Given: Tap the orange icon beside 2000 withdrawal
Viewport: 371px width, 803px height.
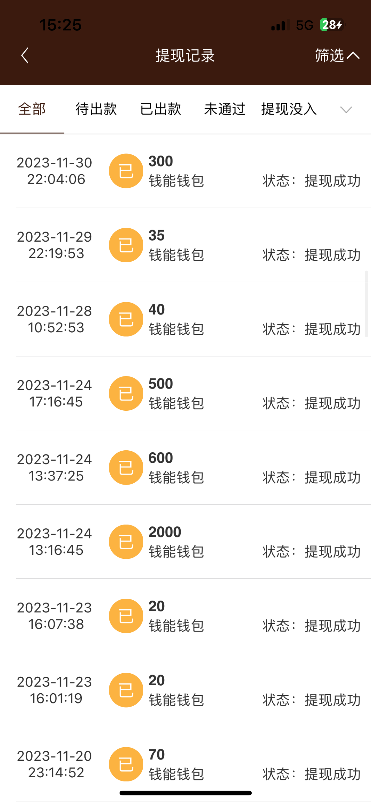Looking at the screenshot, I should click(x=126, y=542).
